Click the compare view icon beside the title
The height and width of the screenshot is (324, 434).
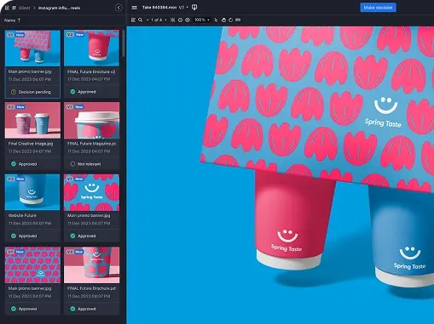[x=194, y=8]
